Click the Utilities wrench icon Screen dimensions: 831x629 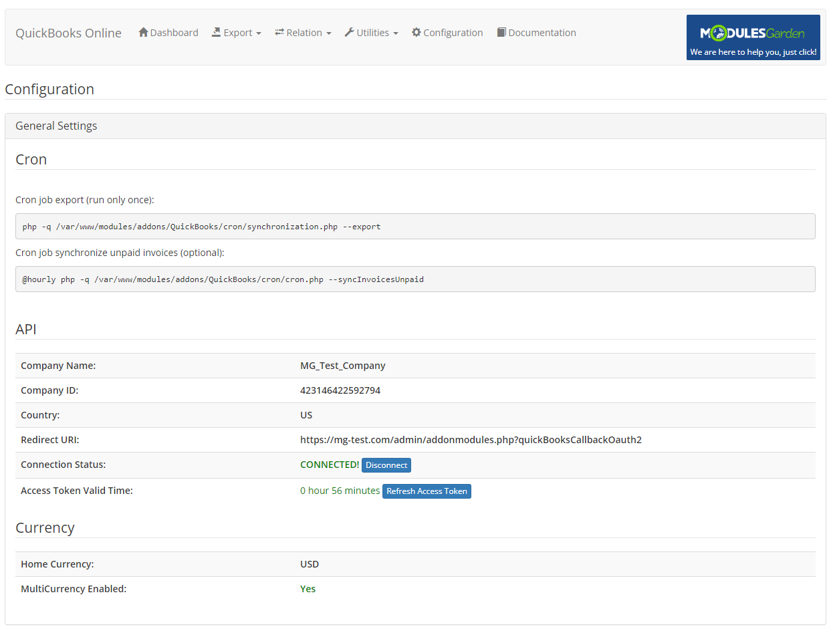pyautogui.click(x=349, y=31)
